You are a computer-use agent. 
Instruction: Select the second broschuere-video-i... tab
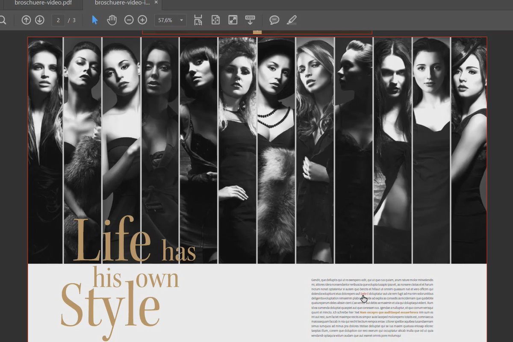point(122,3)
